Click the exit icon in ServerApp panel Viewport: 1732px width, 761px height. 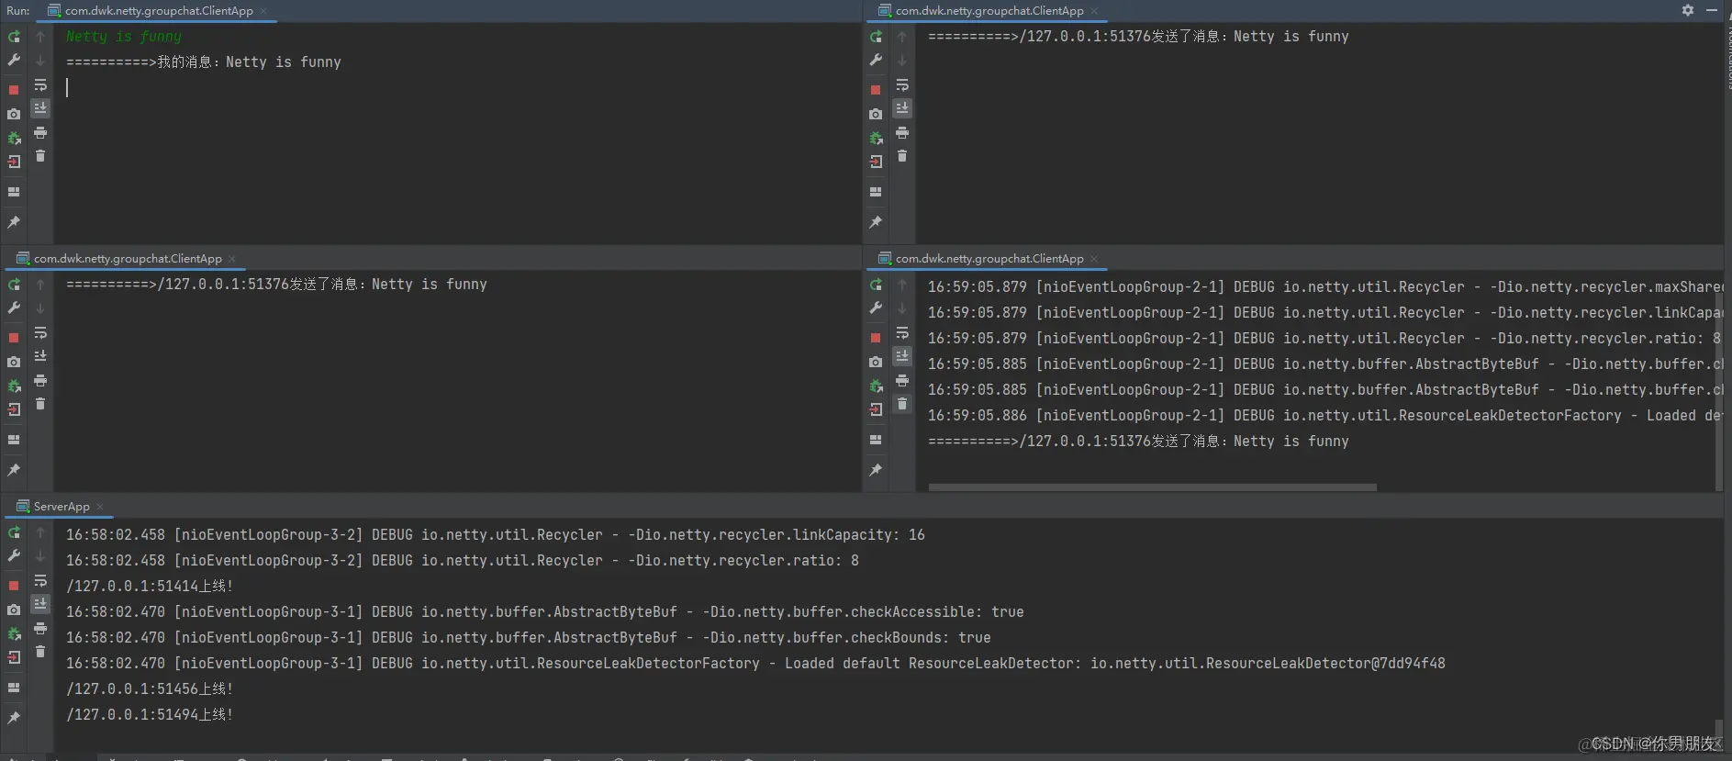click(x=14, y=657)
